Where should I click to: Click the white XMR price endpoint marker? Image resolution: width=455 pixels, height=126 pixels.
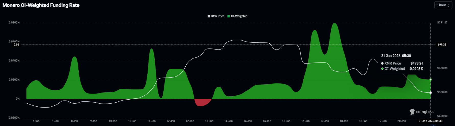(x=430, y=92)
